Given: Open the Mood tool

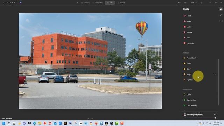Looking at the screenshot, I should (x=187, y=16).
